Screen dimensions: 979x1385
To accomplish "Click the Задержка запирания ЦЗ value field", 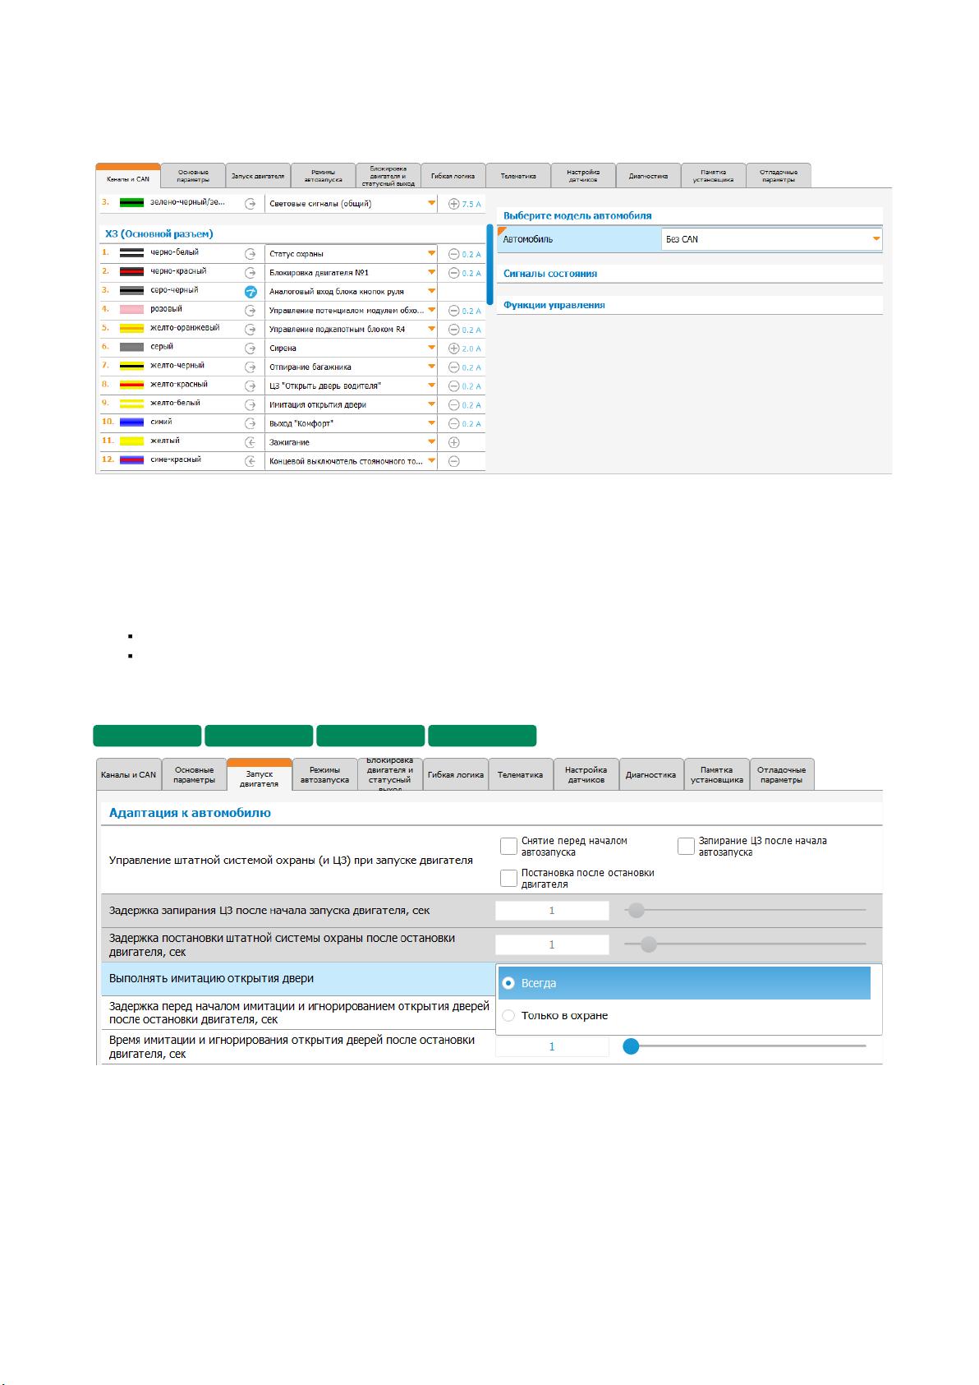I will (552, 911).
